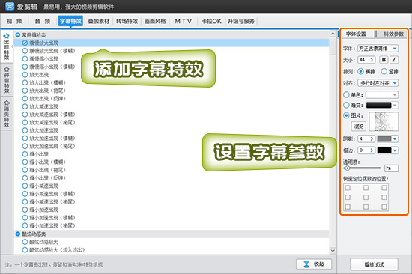
Task: Open the 转场特效 tab
Action: 127,21
